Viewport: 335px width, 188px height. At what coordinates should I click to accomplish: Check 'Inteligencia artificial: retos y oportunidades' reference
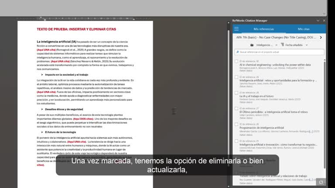(x=236, y=77)
